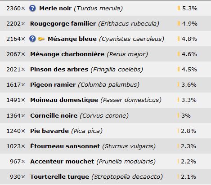The width and height of the screenshot is (211, 185).
Task: Click the 4.9% yellow bar for Rougegorge
Action: point(179,23)
